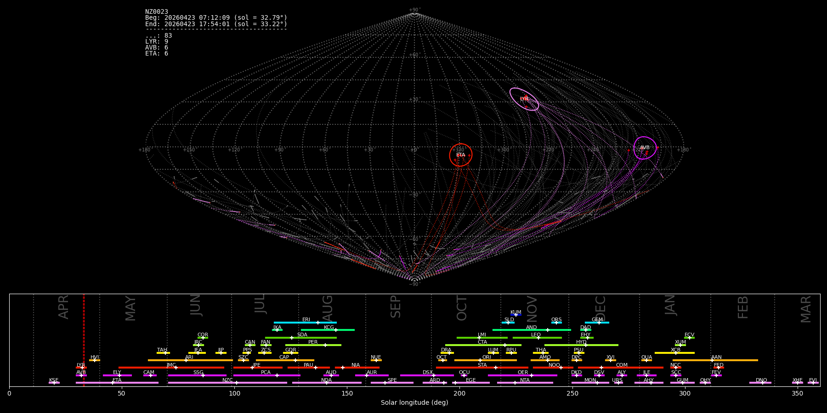The image size is (827, 413).
Task: Click the STA shower label in the timeline
Action: (x=482, y=365)
